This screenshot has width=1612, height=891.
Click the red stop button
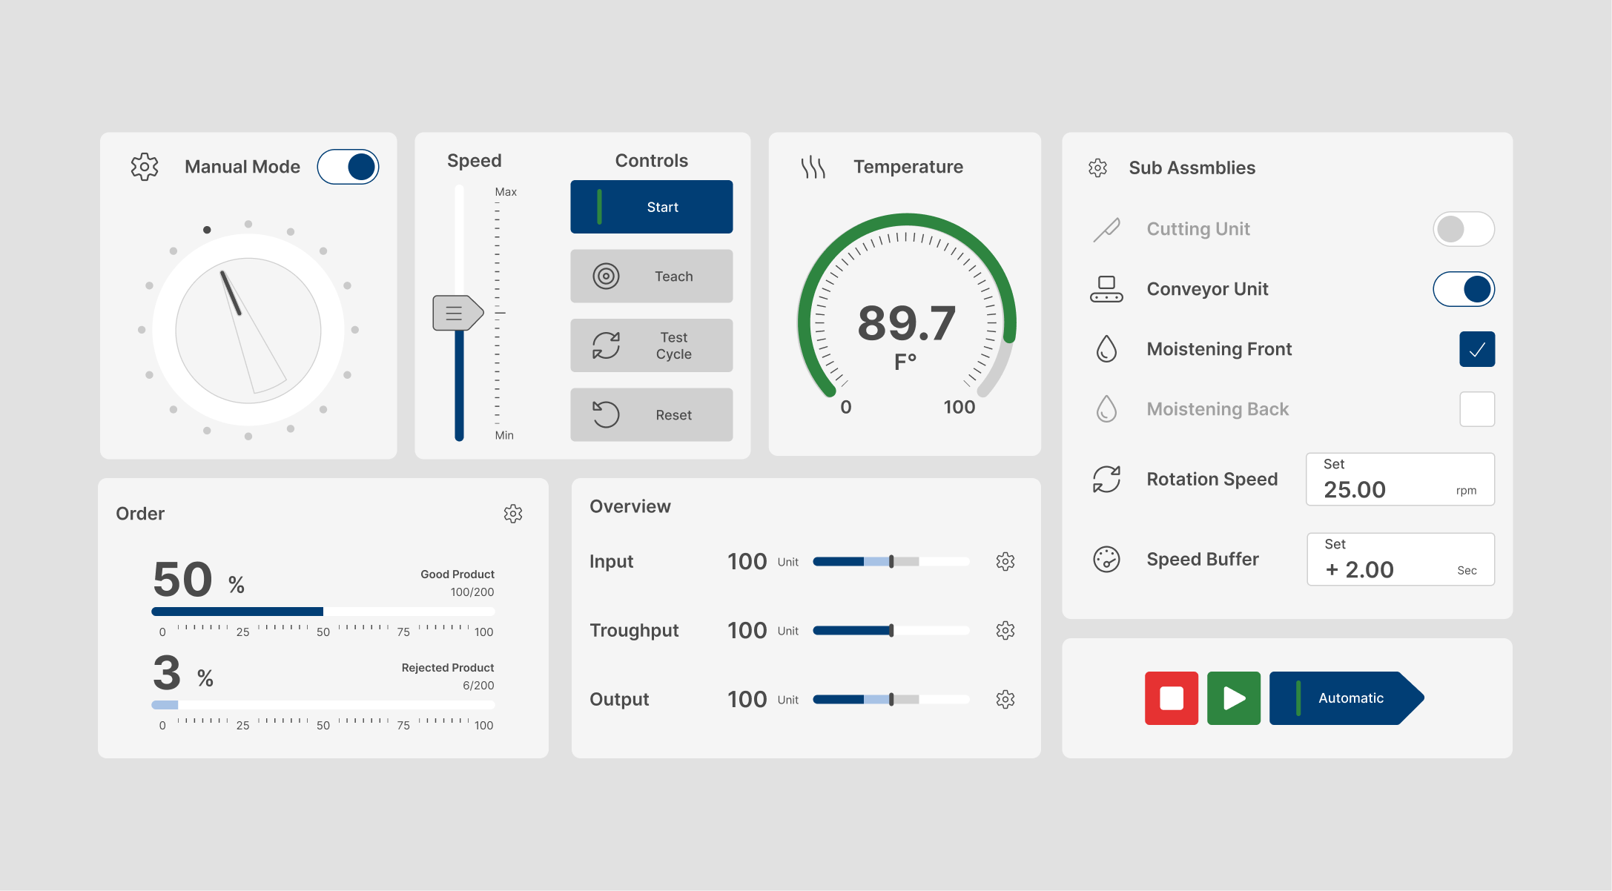[1171, 698]
